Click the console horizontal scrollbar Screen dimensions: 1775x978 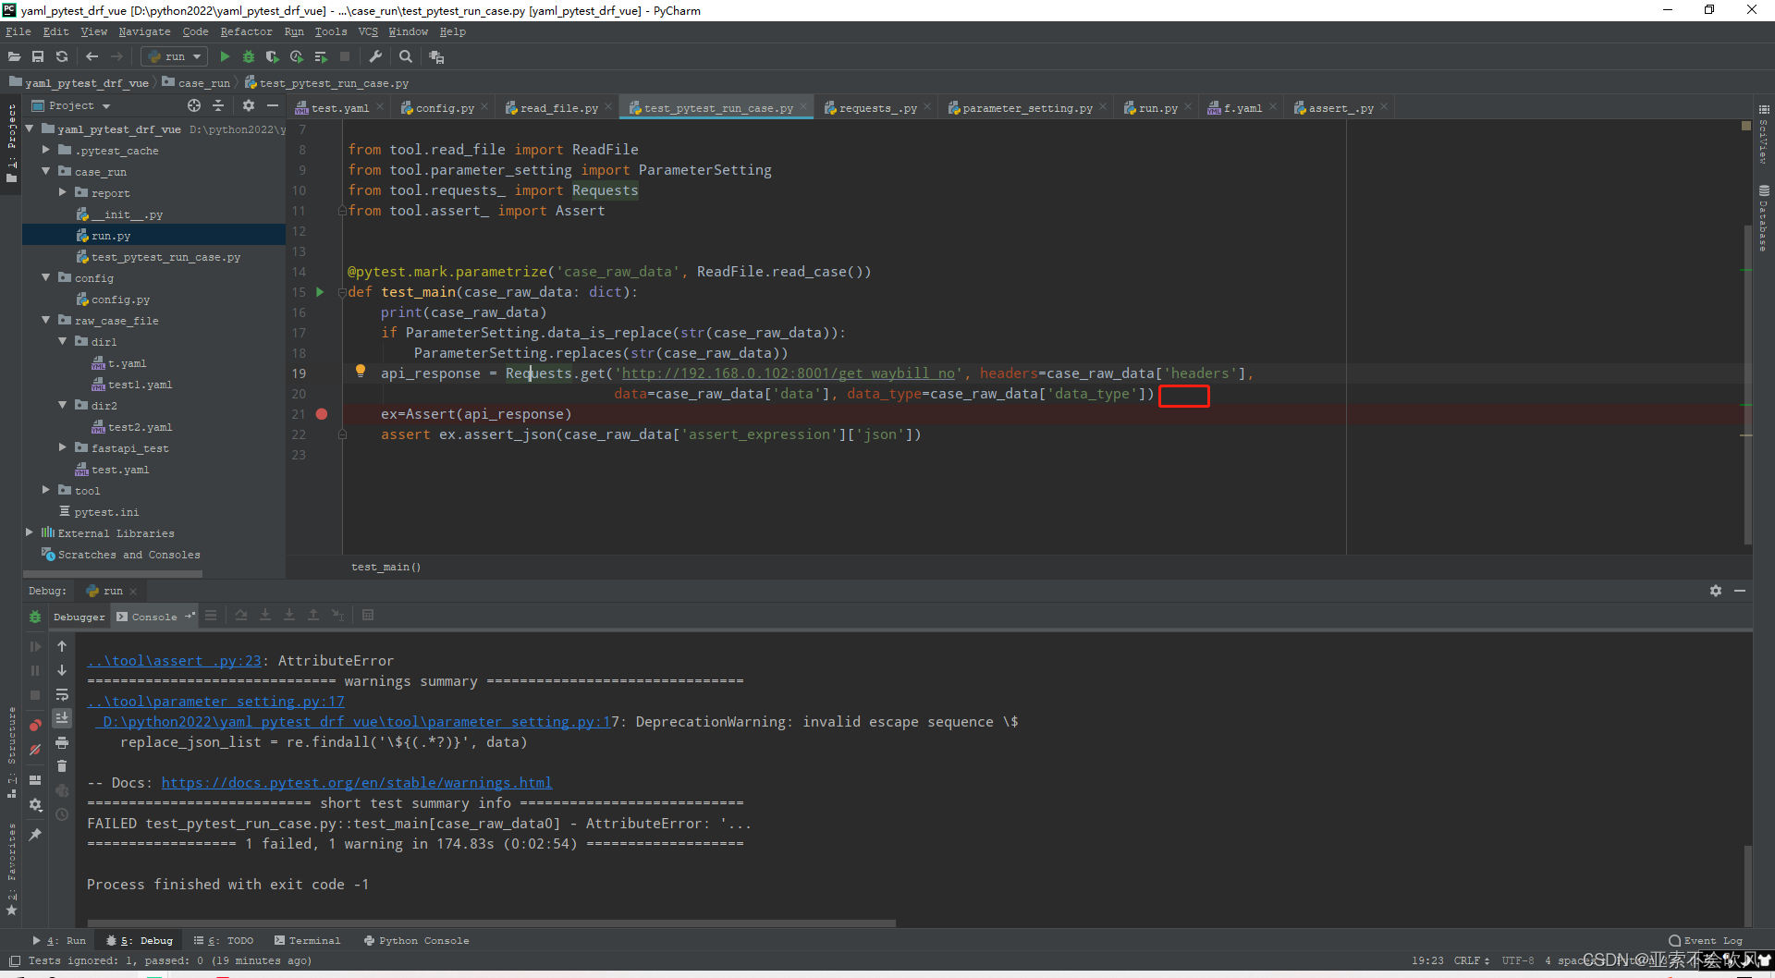tap(491, 923)
